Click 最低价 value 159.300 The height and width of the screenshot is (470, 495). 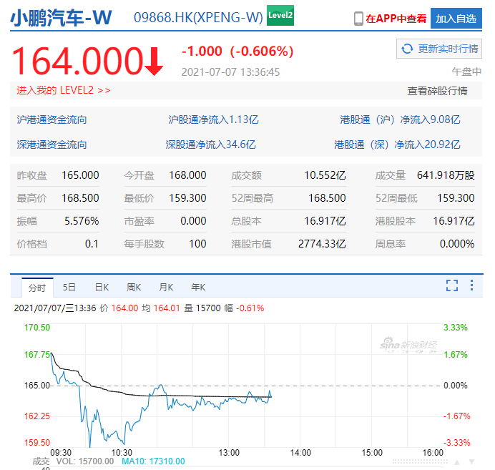[x=187, y=198]
